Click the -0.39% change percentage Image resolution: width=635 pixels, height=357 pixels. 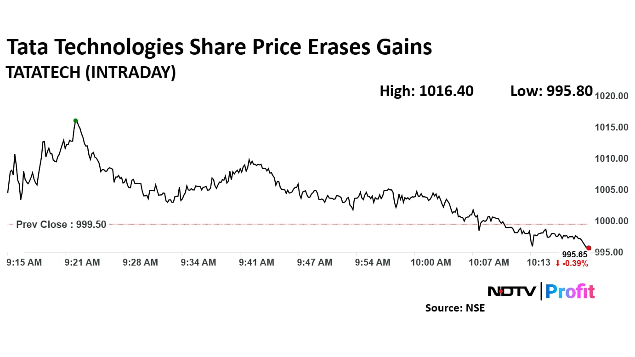tap(575, 263)
